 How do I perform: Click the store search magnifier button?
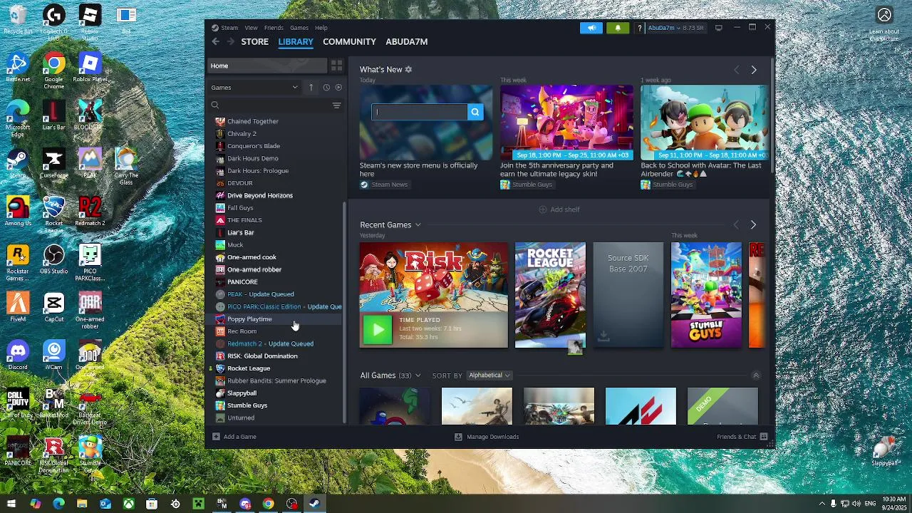(475, 112)
